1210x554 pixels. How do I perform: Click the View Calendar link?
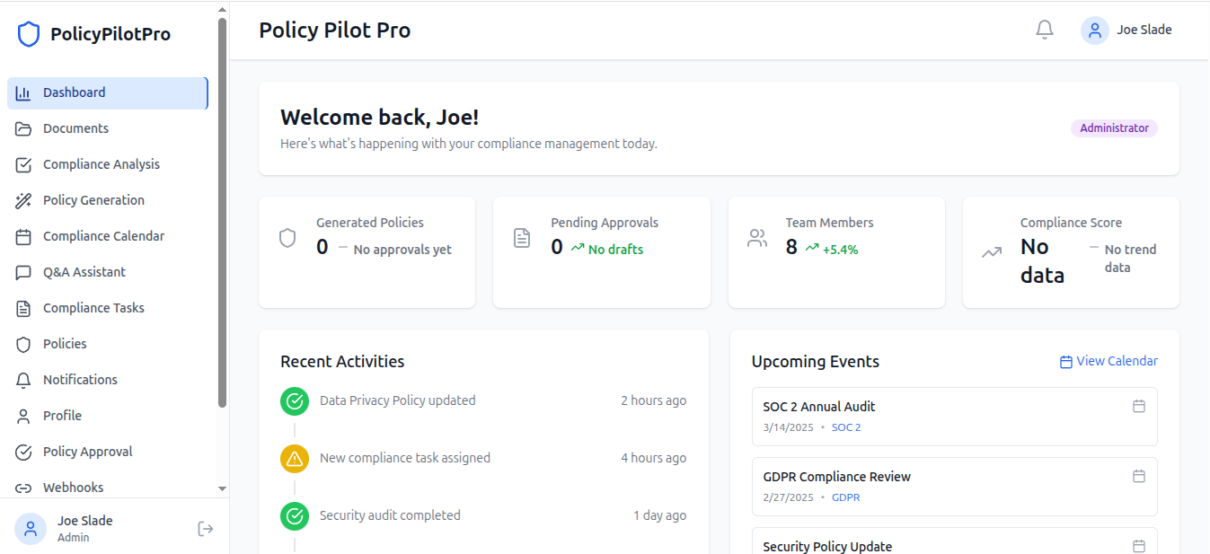click(x=1108, y=361)
